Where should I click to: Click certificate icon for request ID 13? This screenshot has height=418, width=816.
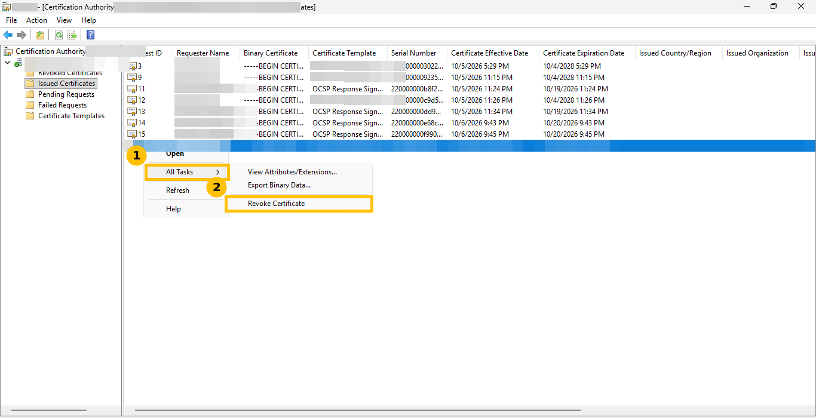[x=132, y=112]
